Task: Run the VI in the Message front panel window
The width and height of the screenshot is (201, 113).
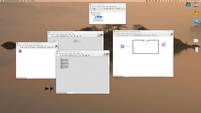Action: pos(52,36)
